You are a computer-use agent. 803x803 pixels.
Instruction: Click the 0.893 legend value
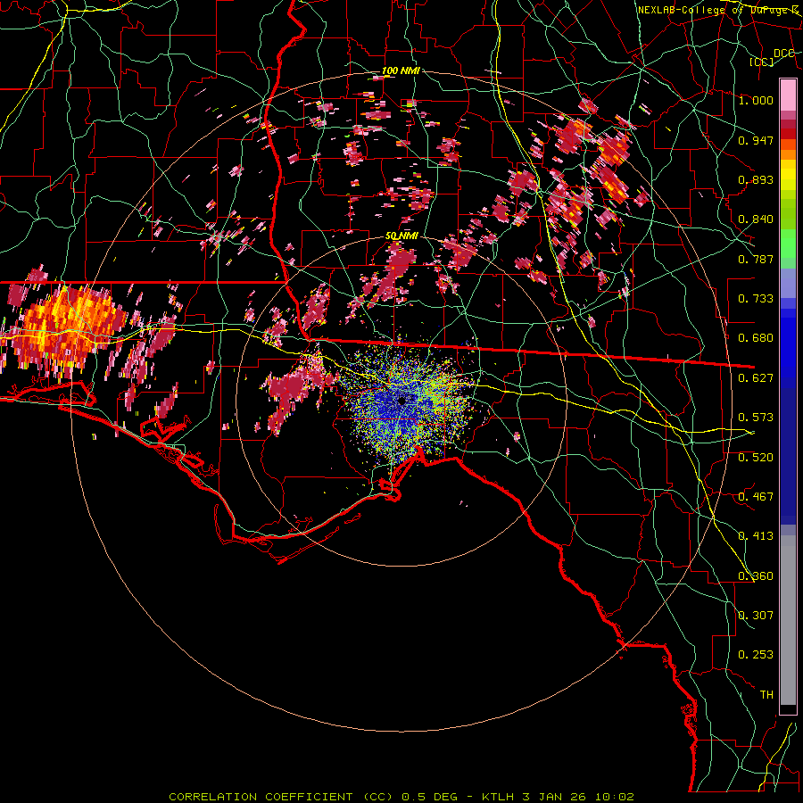756,179
